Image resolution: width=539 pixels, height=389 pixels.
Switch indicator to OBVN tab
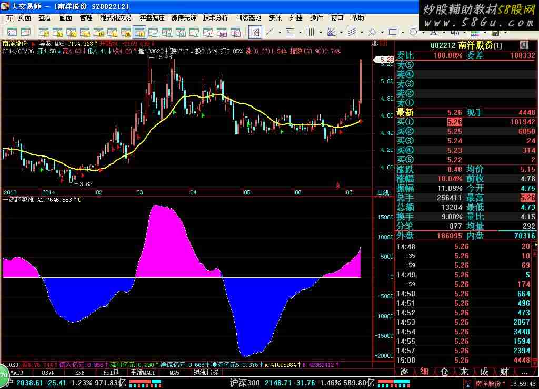[x=48, y=373]
